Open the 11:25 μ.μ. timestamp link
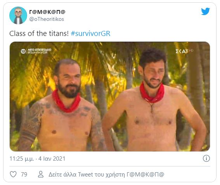Viewport: 220px width, 185px height. click(22, 159)
